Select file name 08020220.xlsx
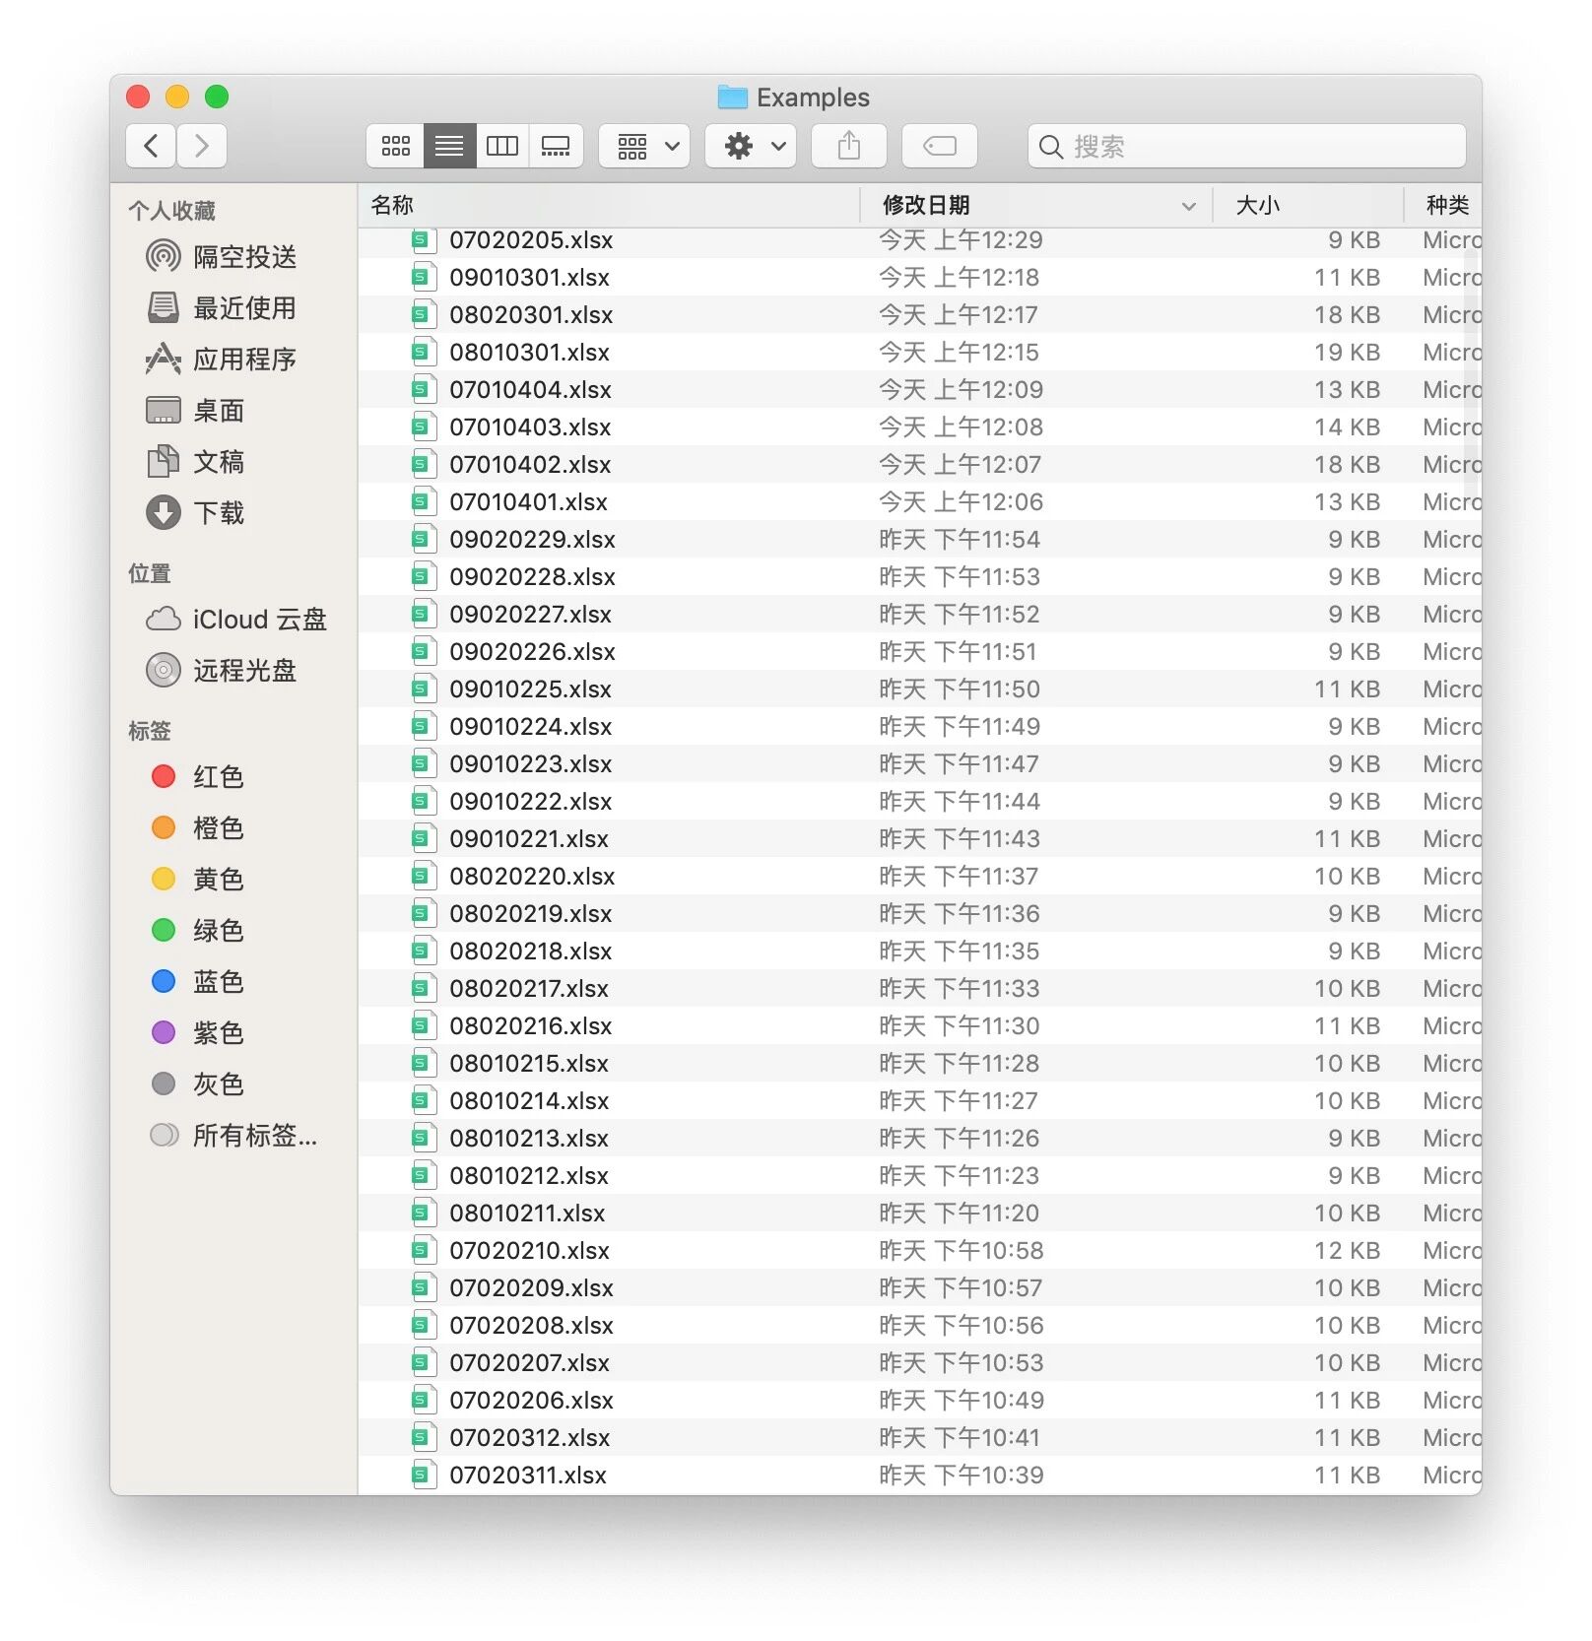 532,877
